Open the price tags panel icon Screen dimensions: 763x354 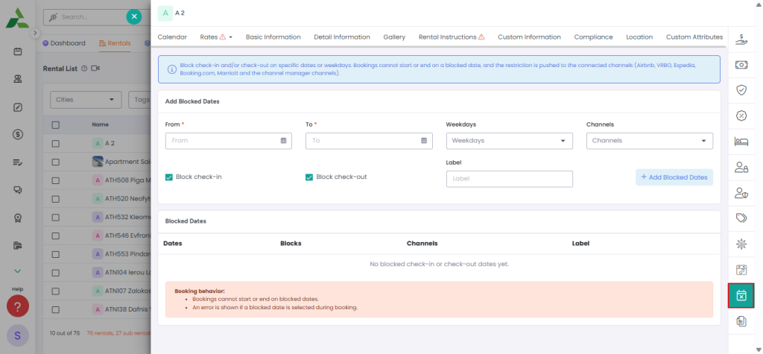point(741,218)
